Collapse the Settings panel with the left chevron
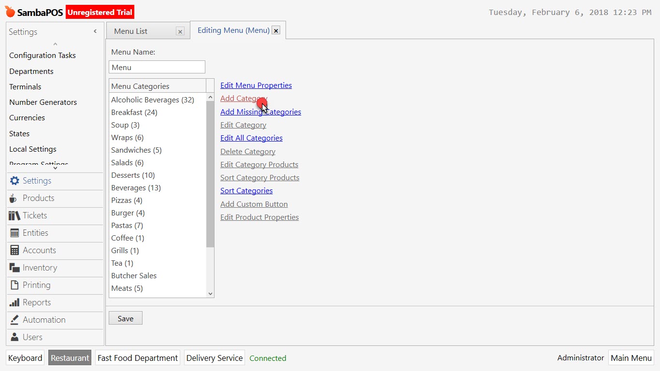The height and width of the screenshot is (371, 660). 95,31
